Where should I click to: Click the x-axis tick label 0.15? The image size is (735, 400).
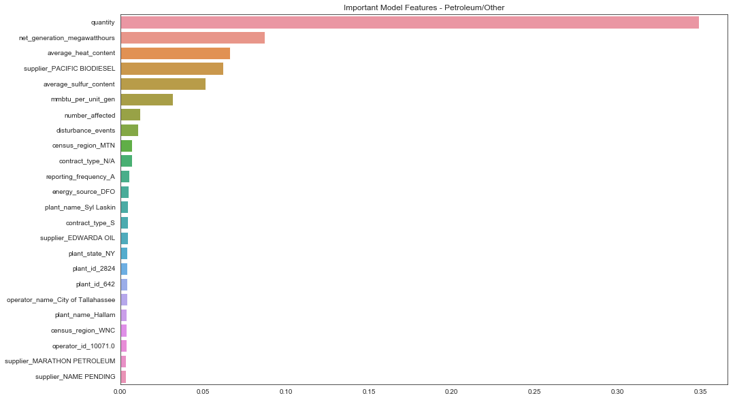coord(369,392)
